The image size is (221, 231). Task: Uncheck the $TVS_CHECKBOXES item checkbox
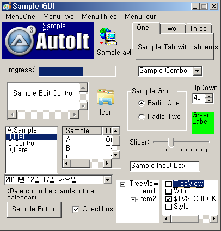coord(168,199)
